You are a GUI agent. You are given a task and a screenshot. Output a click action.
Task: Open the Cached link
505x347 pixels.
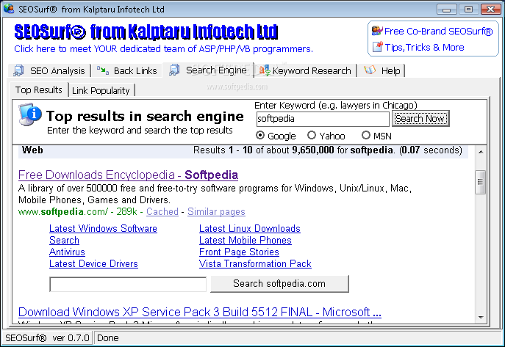pos(162,212)
